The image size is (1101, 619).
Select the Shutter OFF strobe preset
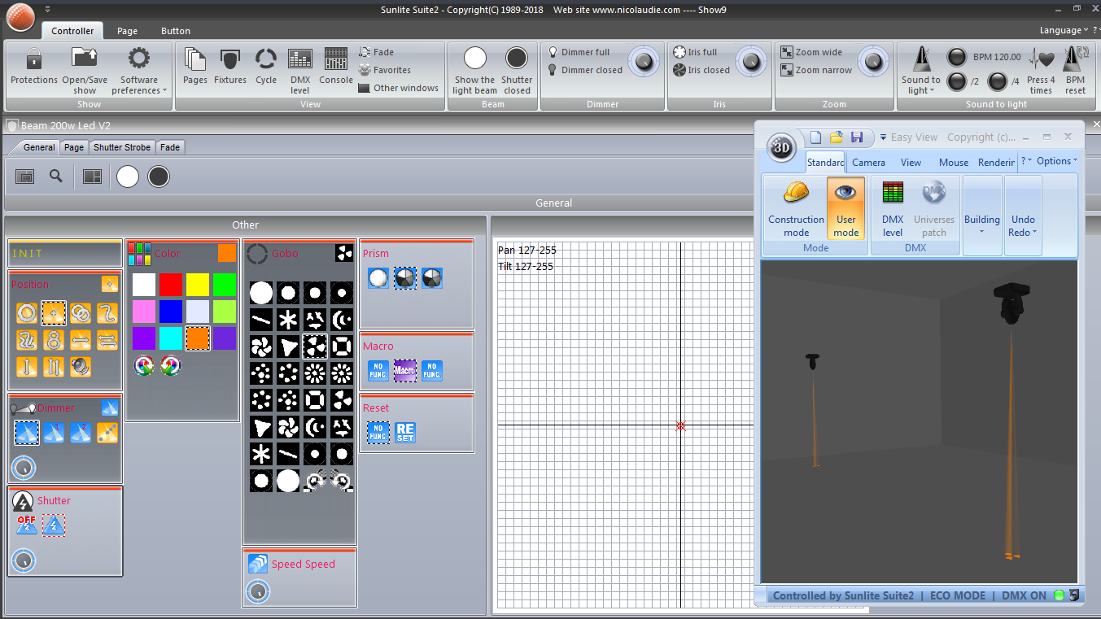coord(26,525)
